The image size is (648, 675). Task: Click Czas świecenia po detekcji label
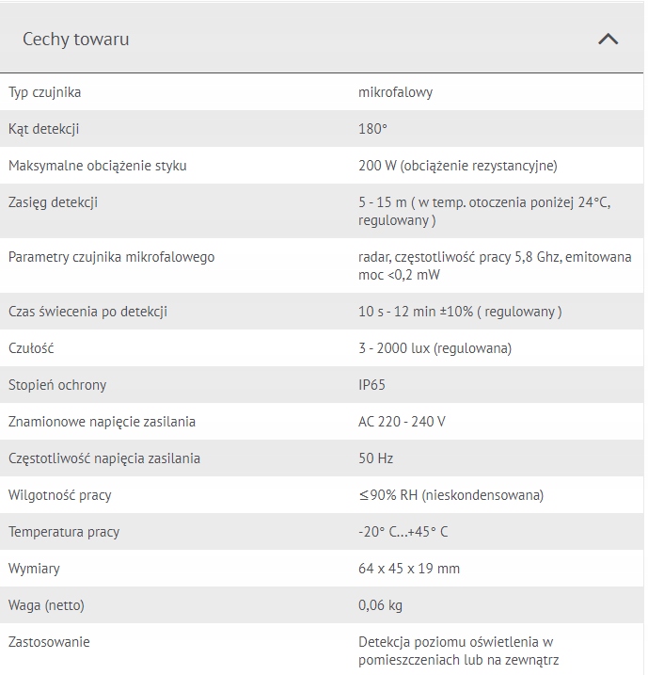click(x=87, y=312)
